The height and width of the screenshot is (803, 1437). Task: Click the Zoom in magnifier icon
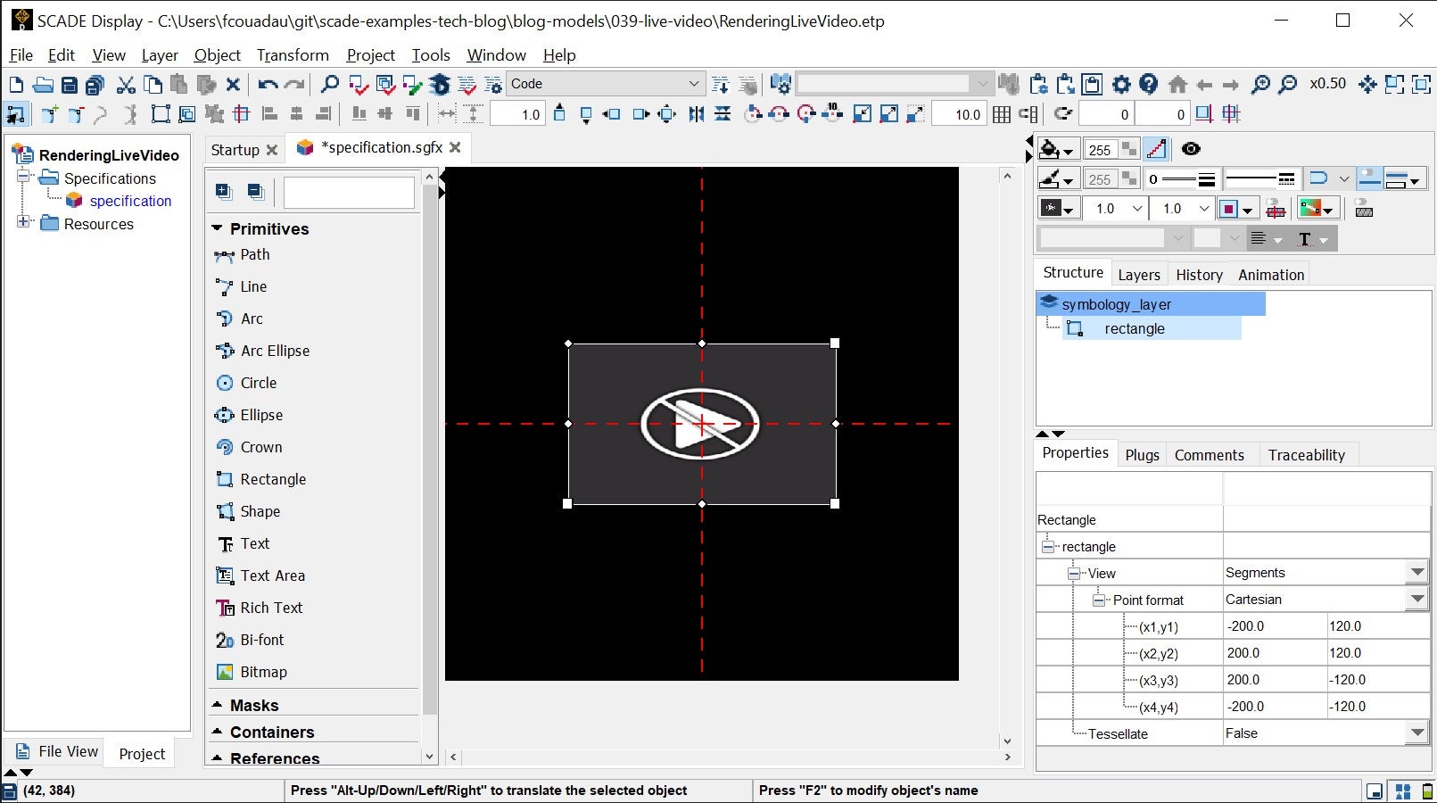(1259, 85)
